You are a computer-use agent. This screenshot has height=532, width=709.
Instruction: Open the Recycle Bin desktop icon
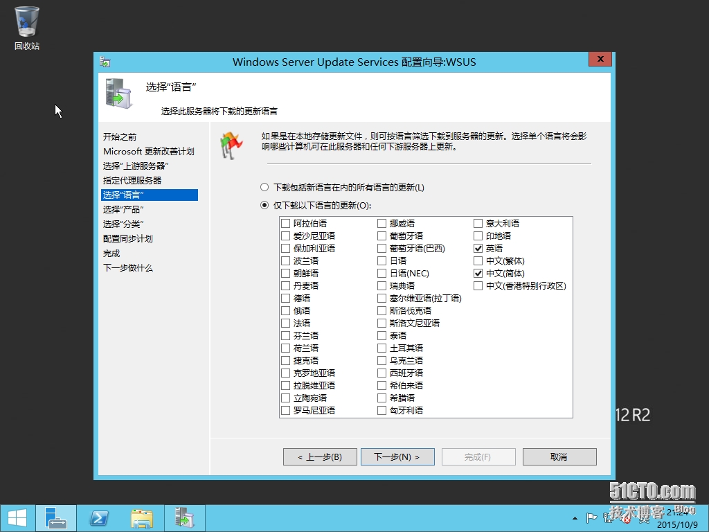(27, 28)
